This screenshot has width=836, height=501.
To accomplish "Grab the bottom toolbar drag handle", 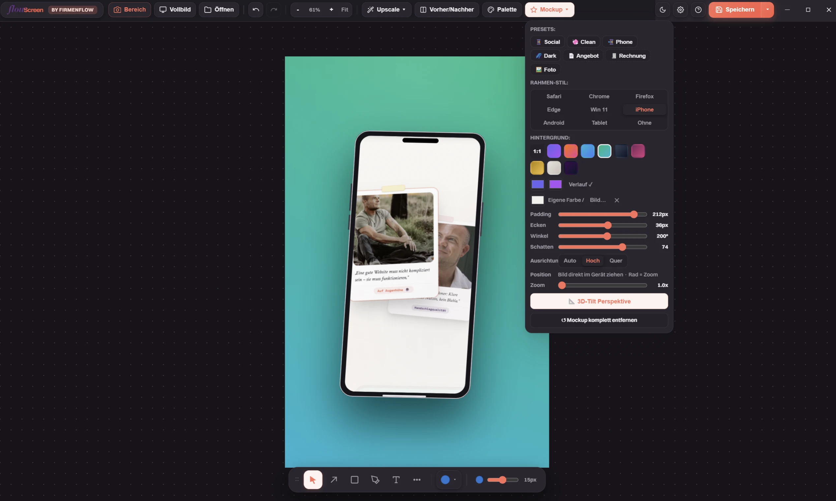I will point(297,479).
